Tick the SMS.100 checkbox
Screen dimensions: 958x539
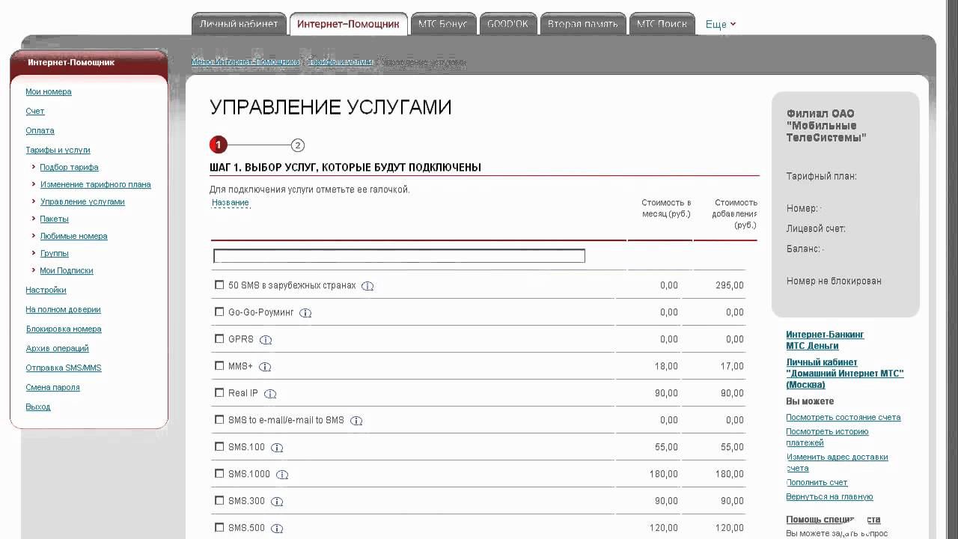pos(219,446)
